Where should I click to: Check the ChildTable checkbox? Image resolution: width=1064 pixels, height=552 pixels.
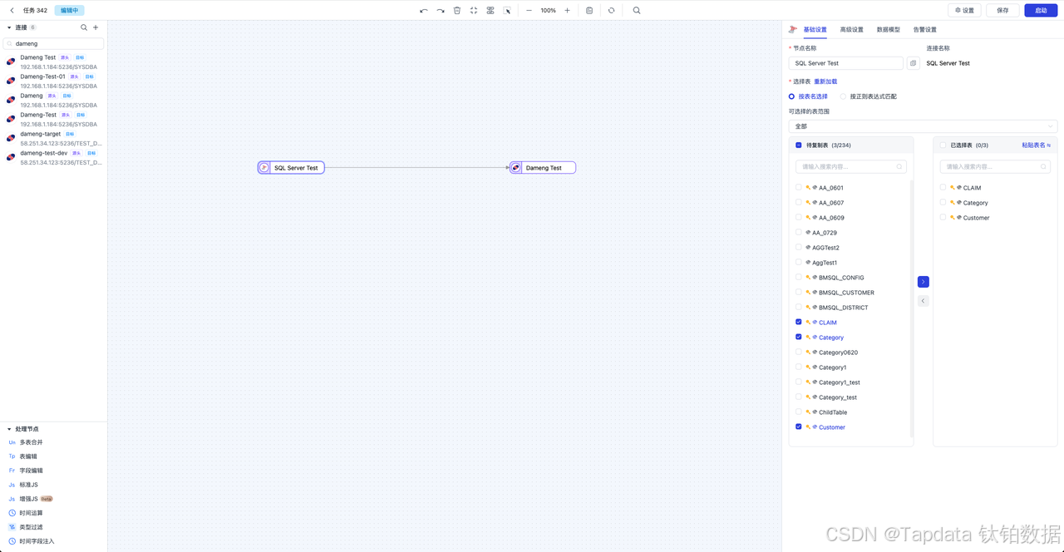pos(799,412)
